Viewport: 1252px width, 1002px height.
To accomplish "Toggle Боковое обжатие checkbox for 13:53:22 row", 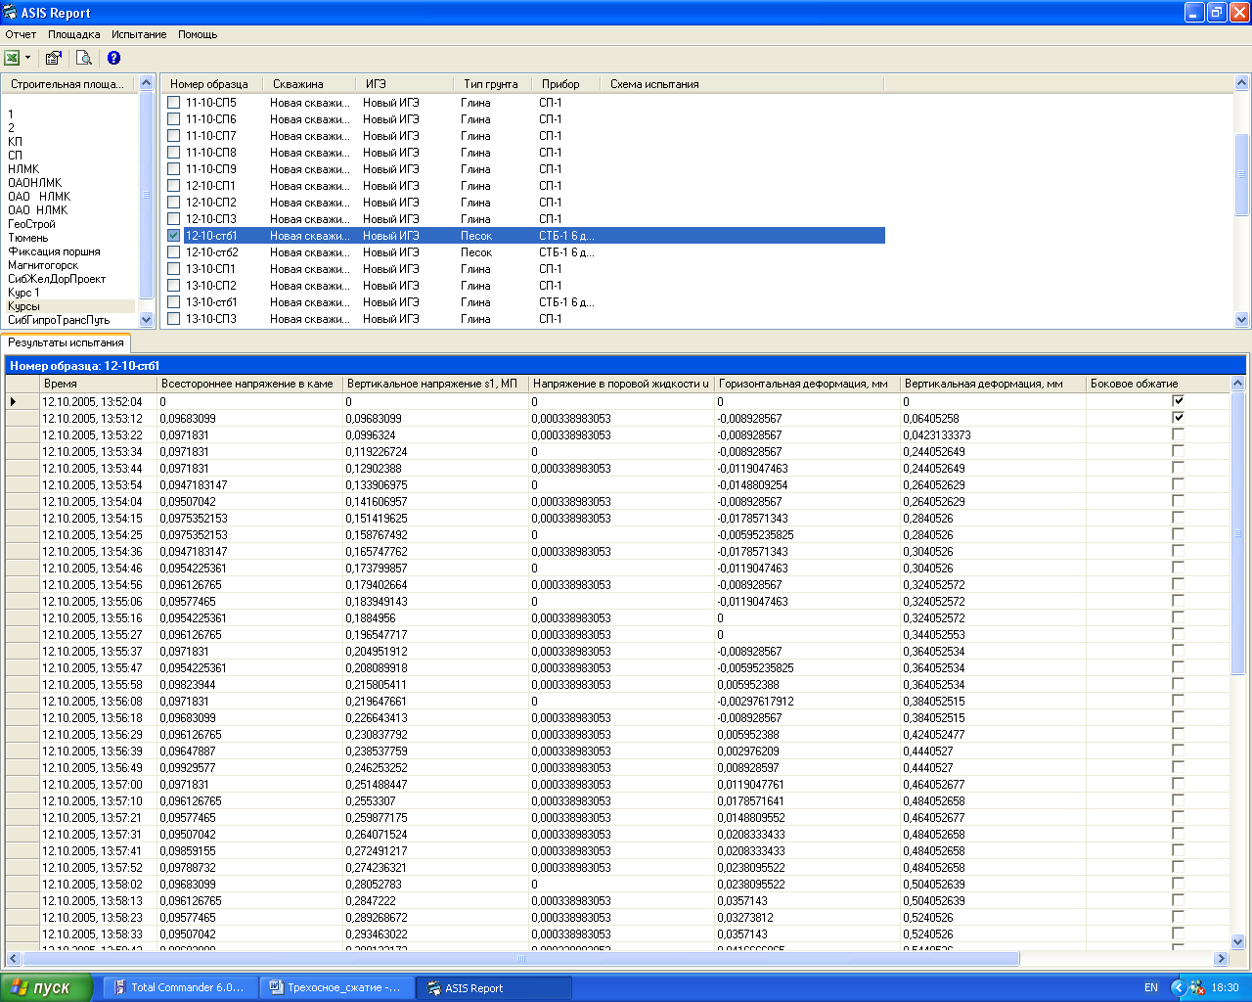I will click(1178, 434).
